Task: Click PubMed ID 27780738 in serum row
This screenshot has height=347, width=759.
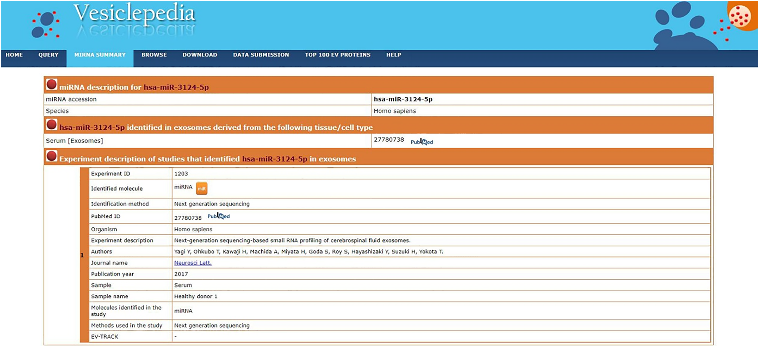Action: point(389,140)
